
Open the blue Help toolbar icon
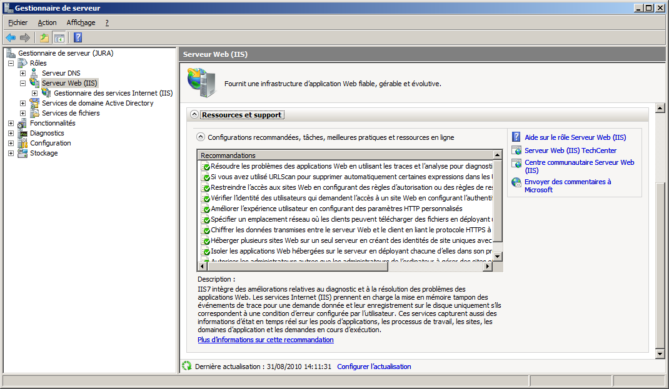[x=78, y=37]
